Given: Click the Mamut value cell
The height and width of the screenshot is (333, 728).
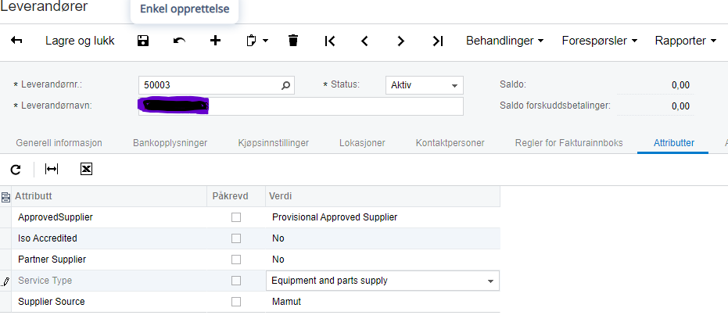Looking at the screenshot, I should click(x=383, y=302).
